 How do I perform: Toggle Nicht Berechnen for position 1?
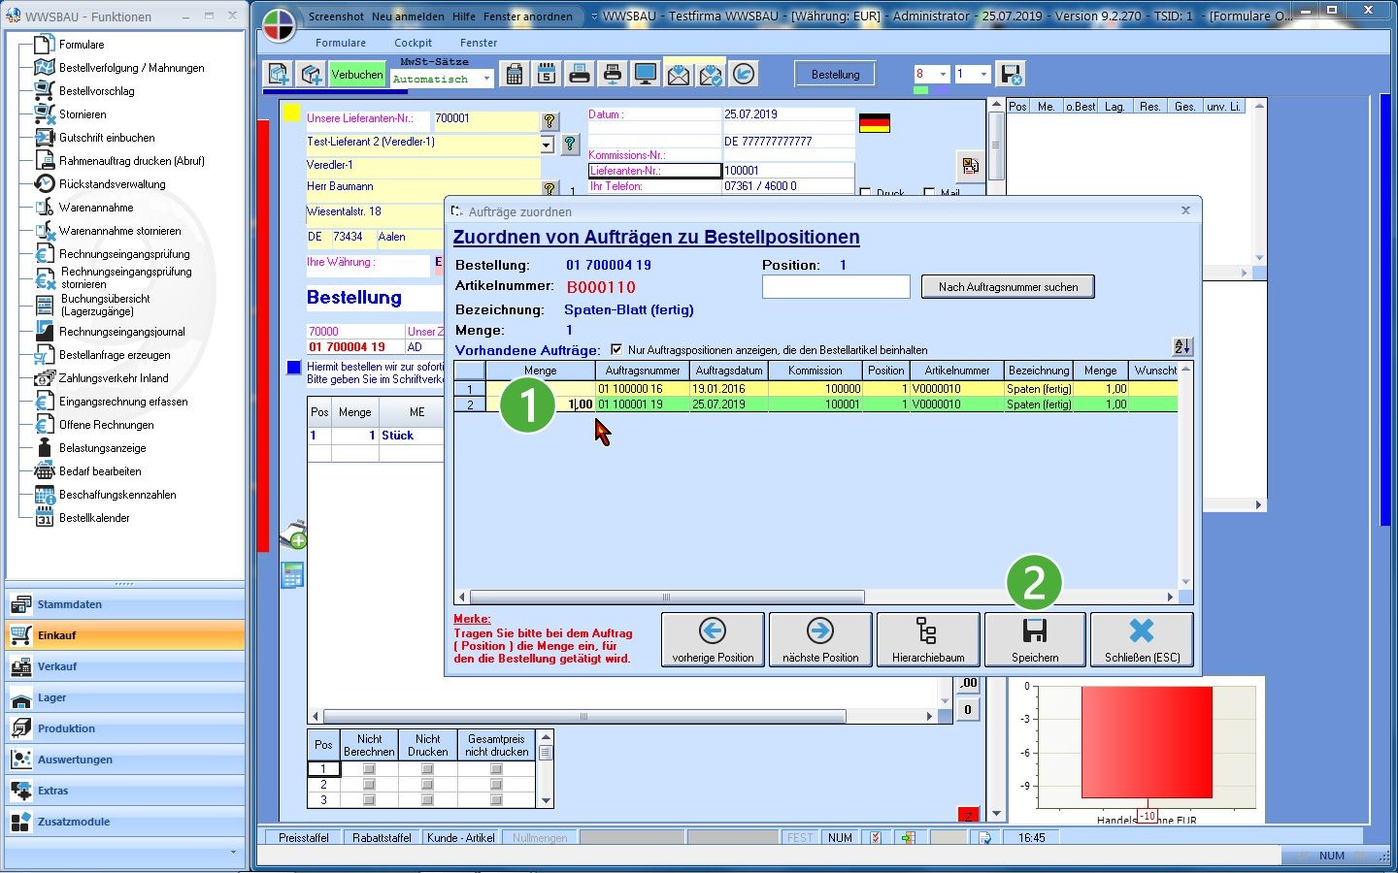coord(369,769)
